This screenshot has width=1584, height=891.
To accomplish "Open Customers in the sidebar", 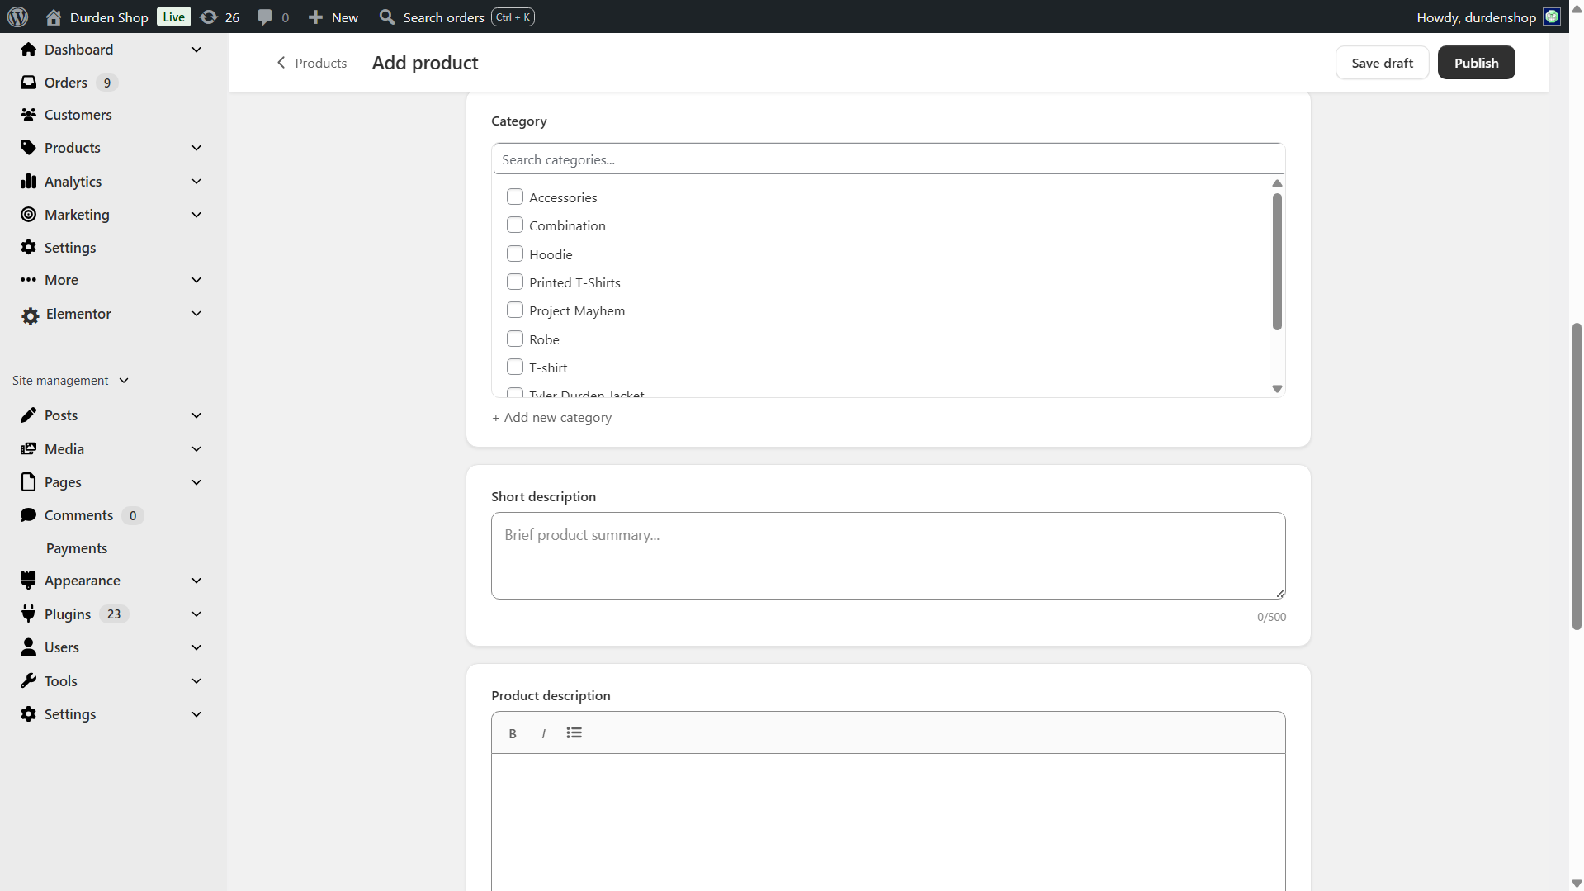I will [78, 115].
